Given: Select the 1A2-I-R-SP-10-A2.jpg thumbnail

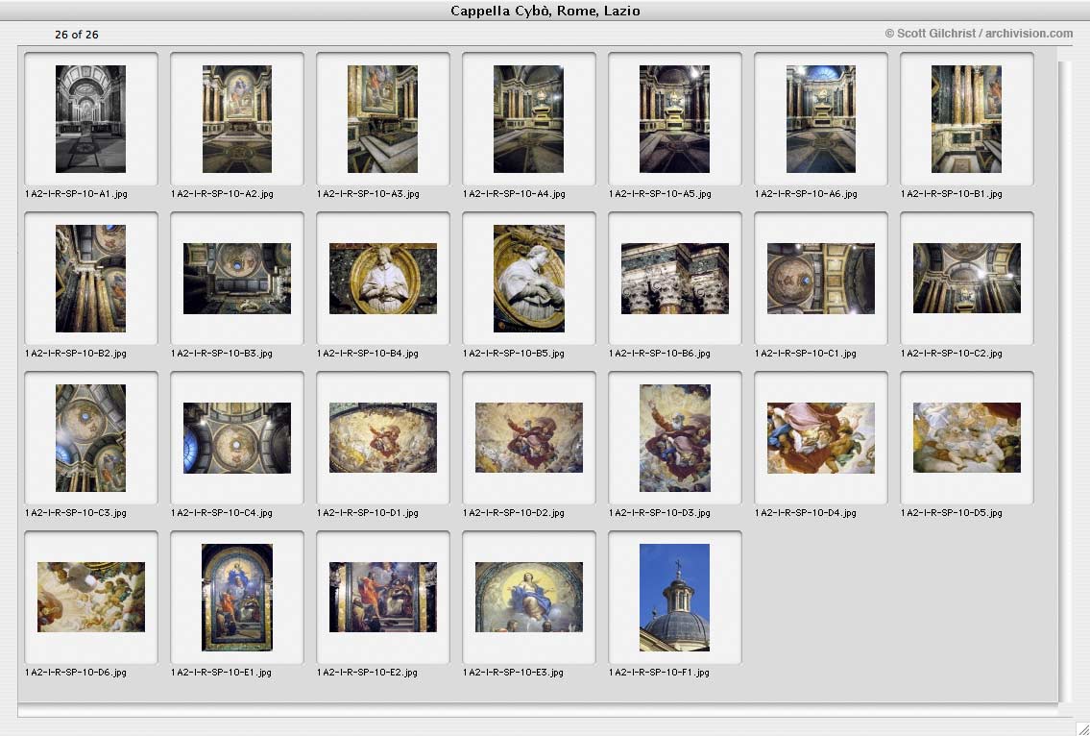Looking at the screenshot, I should pos(237,119).
